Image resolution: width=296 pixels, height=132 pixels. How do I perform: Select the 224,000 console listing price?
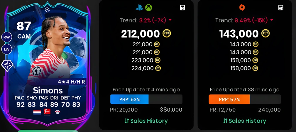pyautogui.click(x=143, y=68)
